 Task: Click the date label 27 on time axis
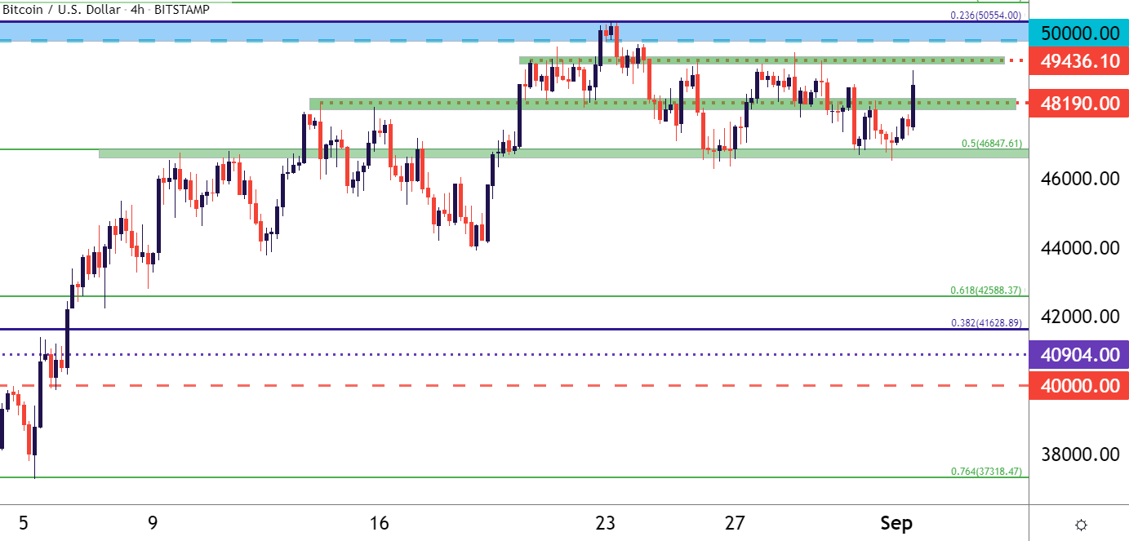tap(735, 523)
